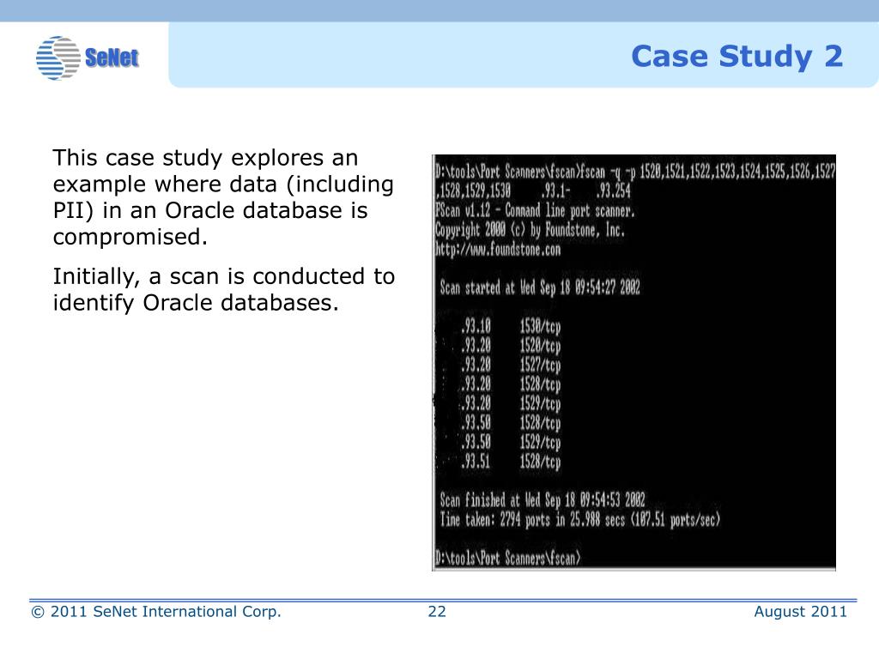Viewport: 879px width, 659px height.
Task: Click 'FScan v1.12 - Command line port scanner.' line
Action: (x=535, y=211)
